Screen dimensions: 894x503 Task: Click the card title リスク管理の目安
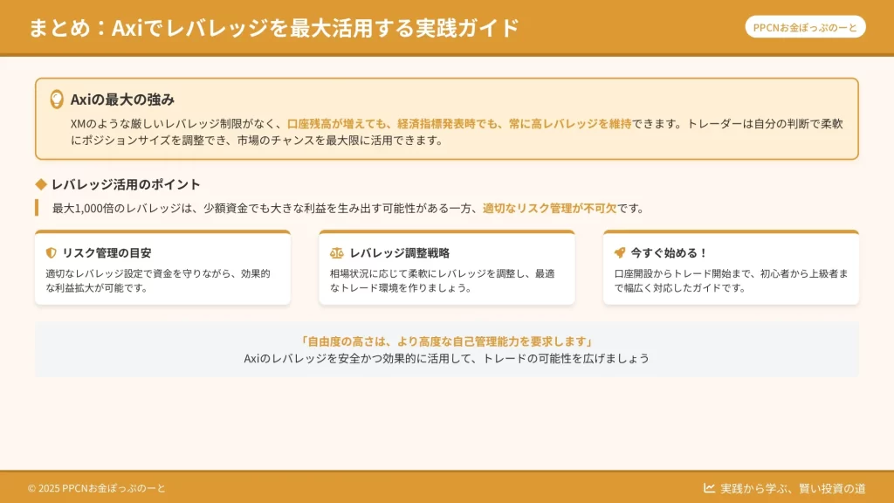107,252
